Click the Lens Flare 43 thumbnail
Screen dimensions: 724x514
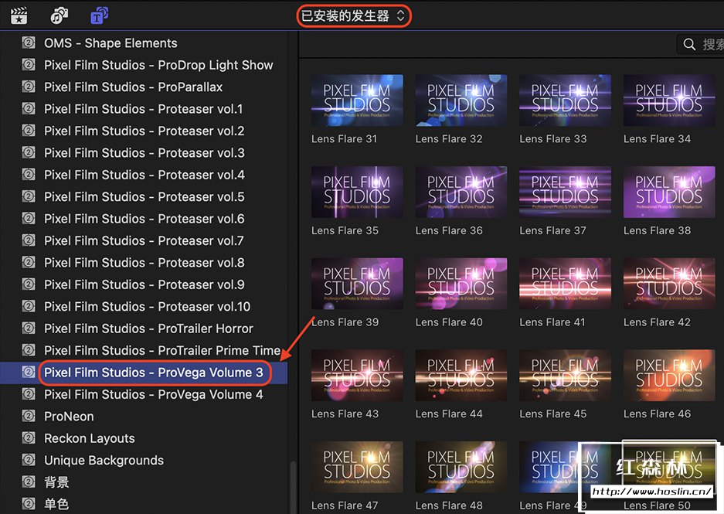(x=357, y=375)
